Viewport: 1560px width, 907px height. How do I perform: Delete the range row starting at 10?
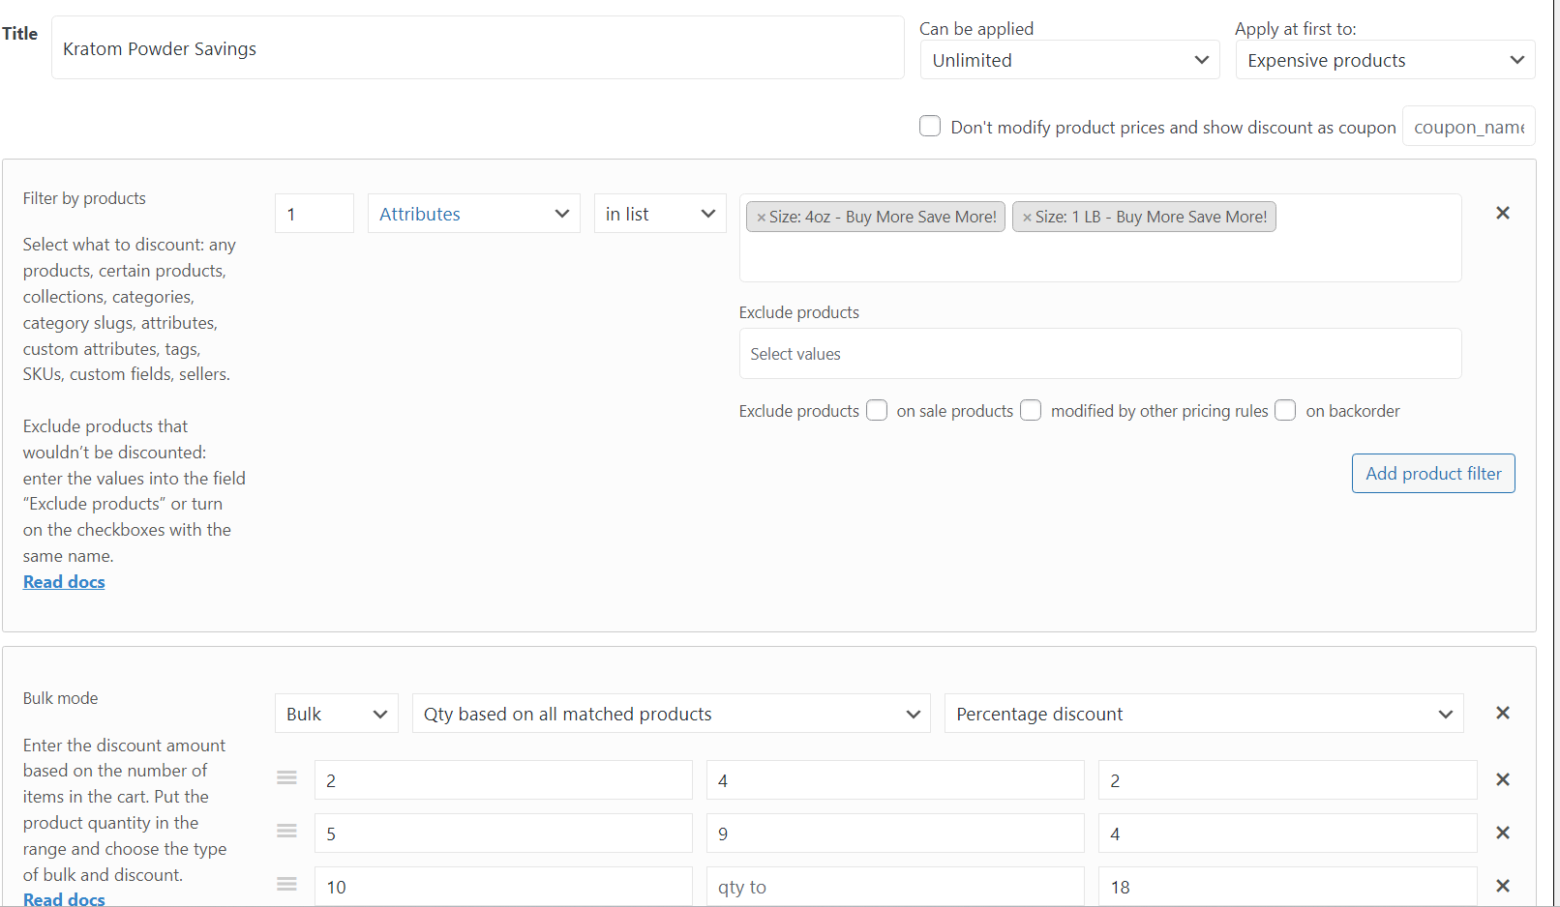tap(1503, 886)
